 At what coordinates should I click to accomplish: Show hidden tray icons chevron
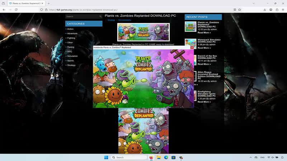[x=250, y=157]
